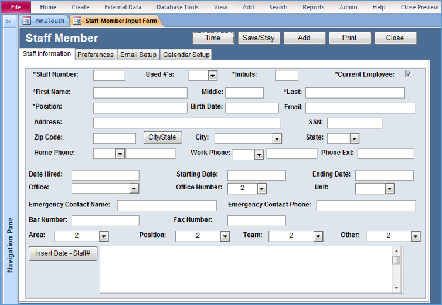Click the mnuTouch form tab icon
Screen dimensions: 442x305
click(26, 21)
